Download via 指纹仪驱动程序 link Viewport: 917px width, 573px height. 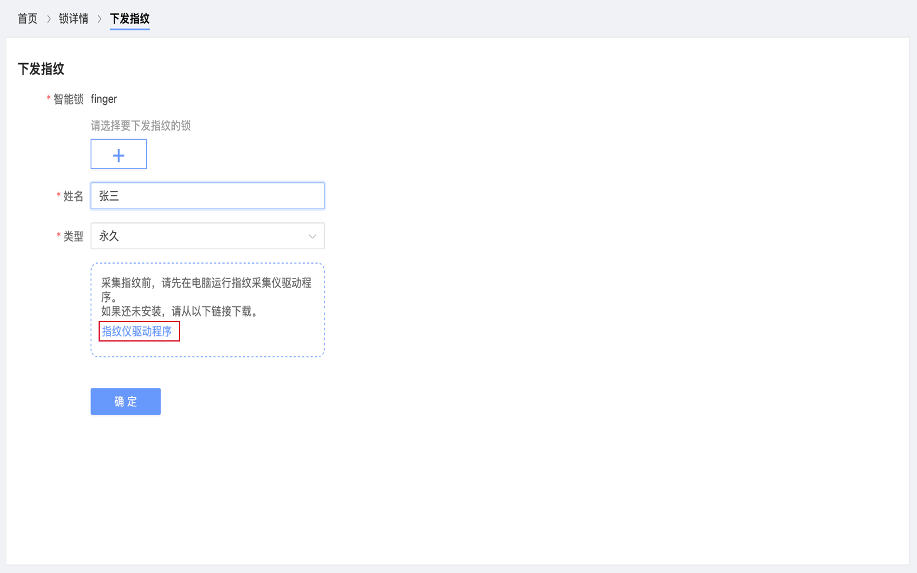tap(137, 331)
